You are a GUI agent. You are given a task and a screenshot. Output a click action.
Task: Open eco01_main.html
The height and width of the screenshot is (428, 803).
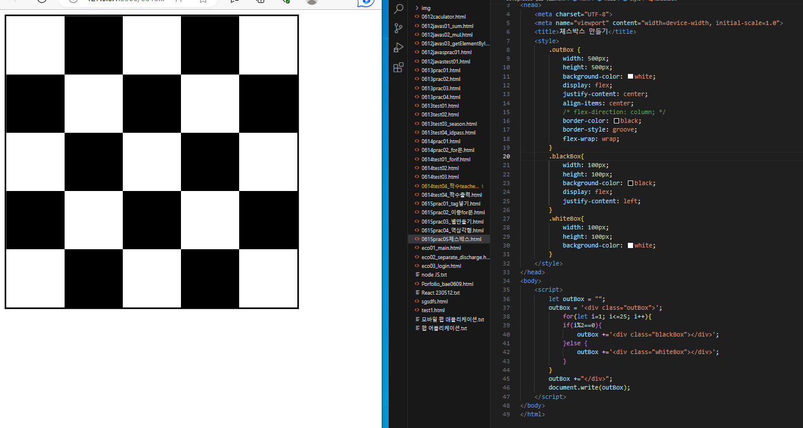tap(440, 248)
